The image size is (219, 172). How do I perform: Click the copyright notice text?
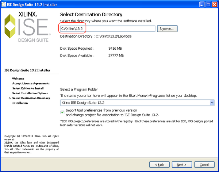tap(31, 144)
